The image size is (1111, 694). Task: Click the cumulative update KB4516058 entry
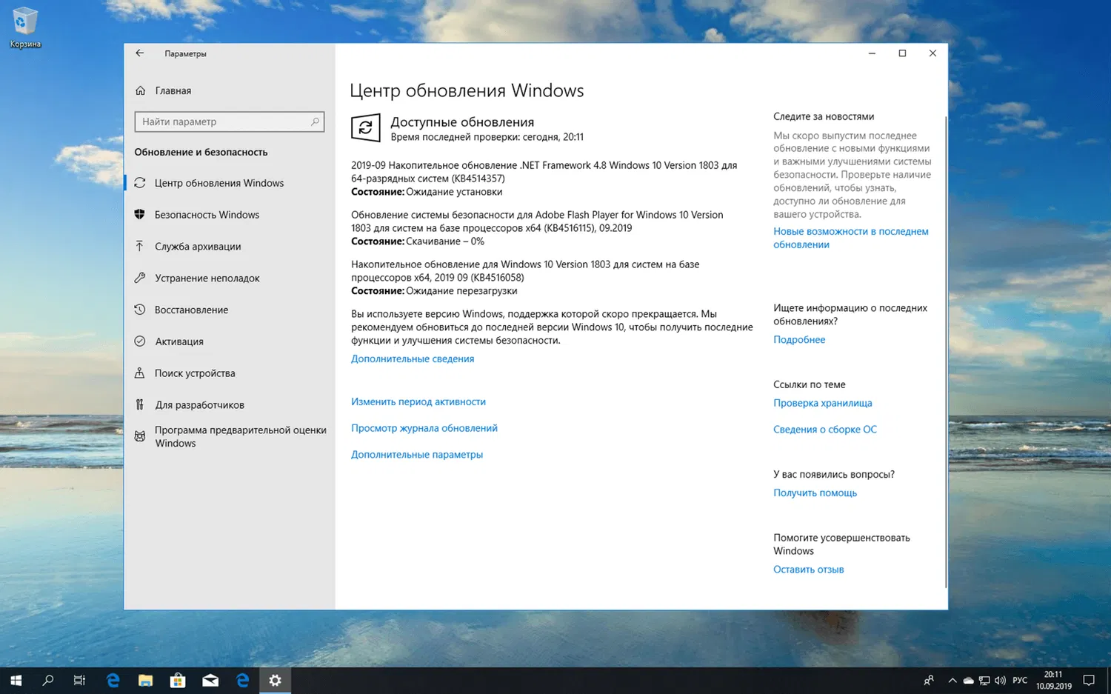526,278
